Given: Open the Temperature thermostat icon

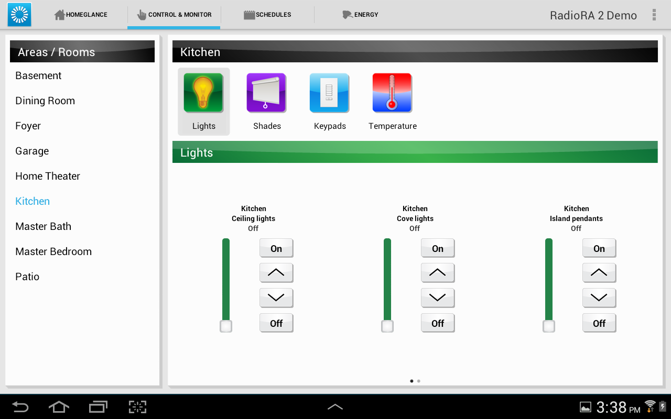Looking at the screenshot, I should tap(392, 92).
